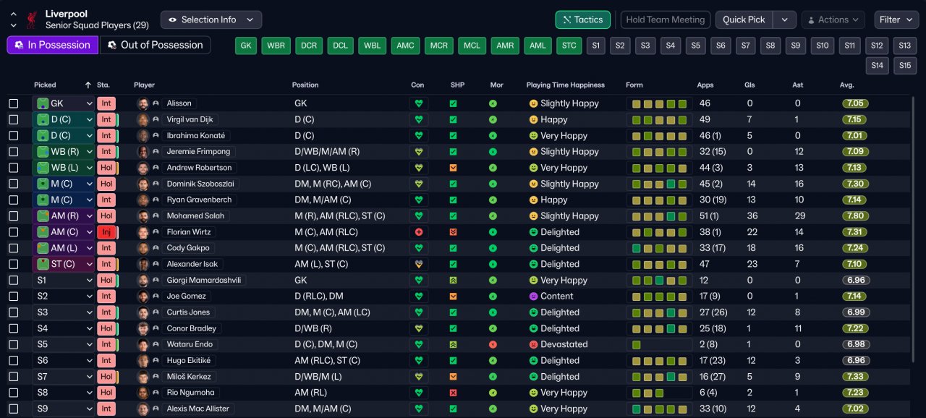Click the STC position slot button

[x=569, y=46]
